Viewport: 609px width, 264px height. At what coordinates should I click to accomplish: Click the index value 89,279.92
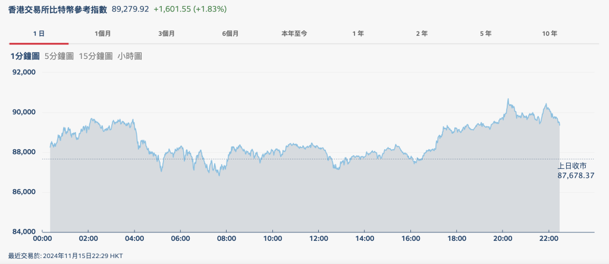[x=130, y=10]
